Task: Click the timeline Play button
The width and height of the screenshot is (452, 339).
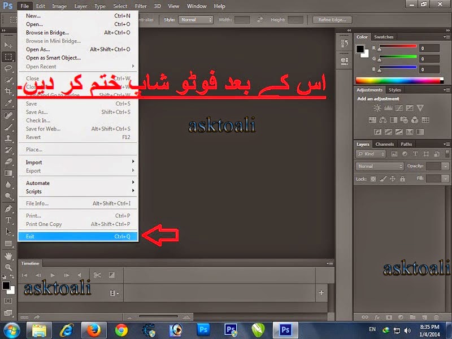Action: click(x=53, y=275)
